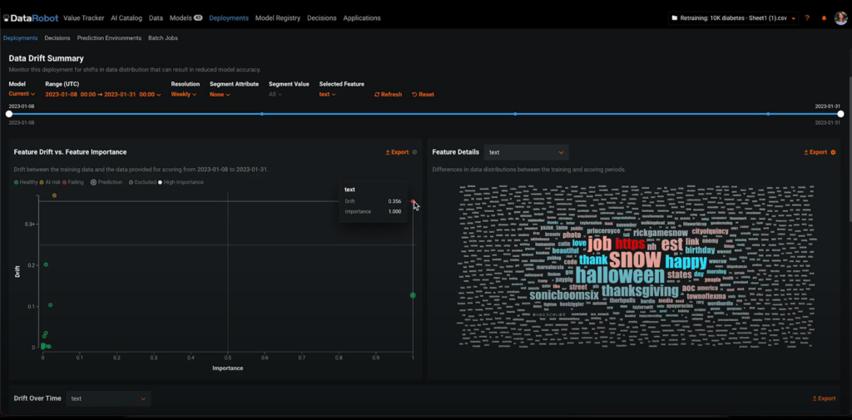Click the yellow at-risk point in drift chart

[55, 195]
